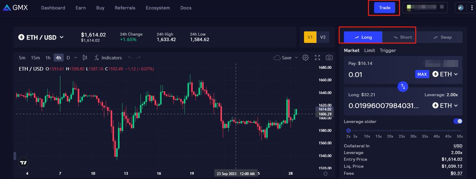The height and width of the screenshot is (179, 476).
Task: Switch to V2 version
Action: pos(323,37)
